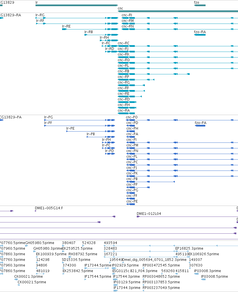Select EST SD15336.5prime
238x292 pixels.
63,263
